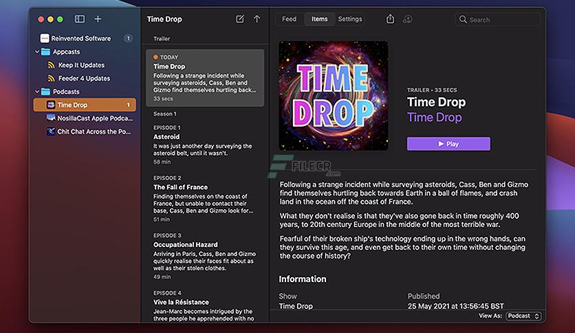The height and width of the screenshot is (333, 575).
Task: Click the Time Drop cover artwork
Action: [x=334, y=96]
